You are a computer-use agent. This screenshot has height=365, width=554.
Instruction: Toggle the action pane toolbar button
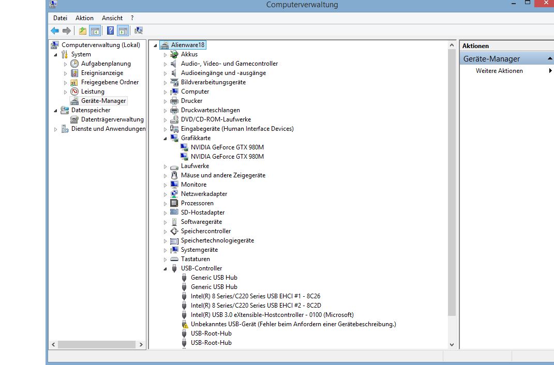123,31
